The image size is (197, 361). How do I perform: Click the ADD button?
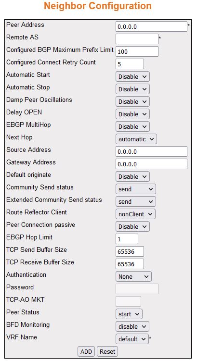point(86,351)
